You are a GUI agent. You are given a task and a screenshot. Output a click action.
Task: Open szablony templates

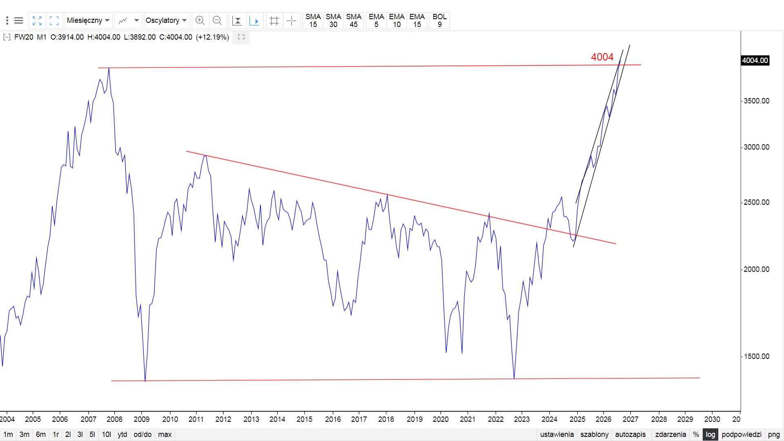595,434
